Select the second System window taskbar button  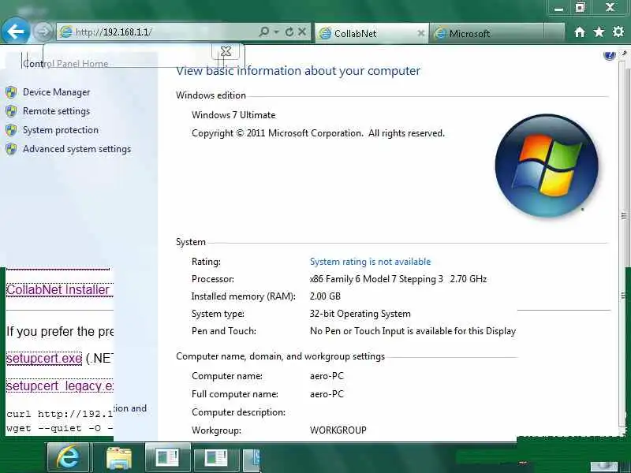(x=216, y=457)
